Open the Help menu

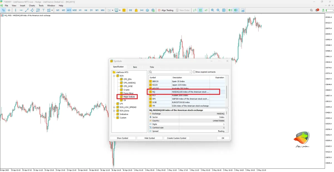pos(61,6)
